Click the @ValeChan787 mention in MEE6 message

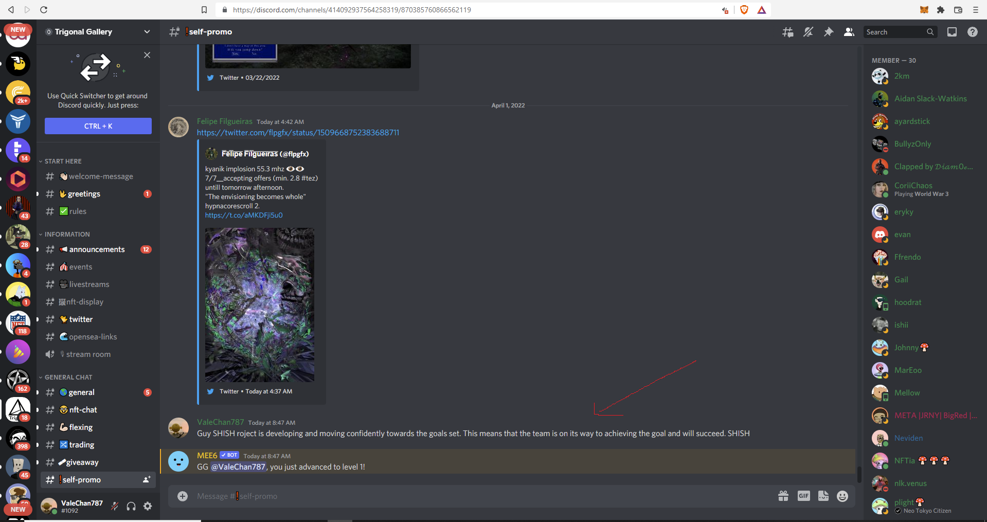pos(238,467)
